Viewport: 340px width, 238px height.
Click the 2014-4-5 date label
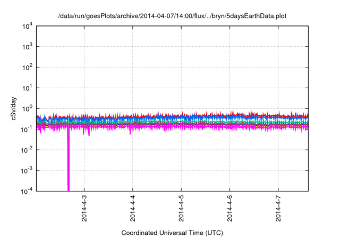click(181, 208)
